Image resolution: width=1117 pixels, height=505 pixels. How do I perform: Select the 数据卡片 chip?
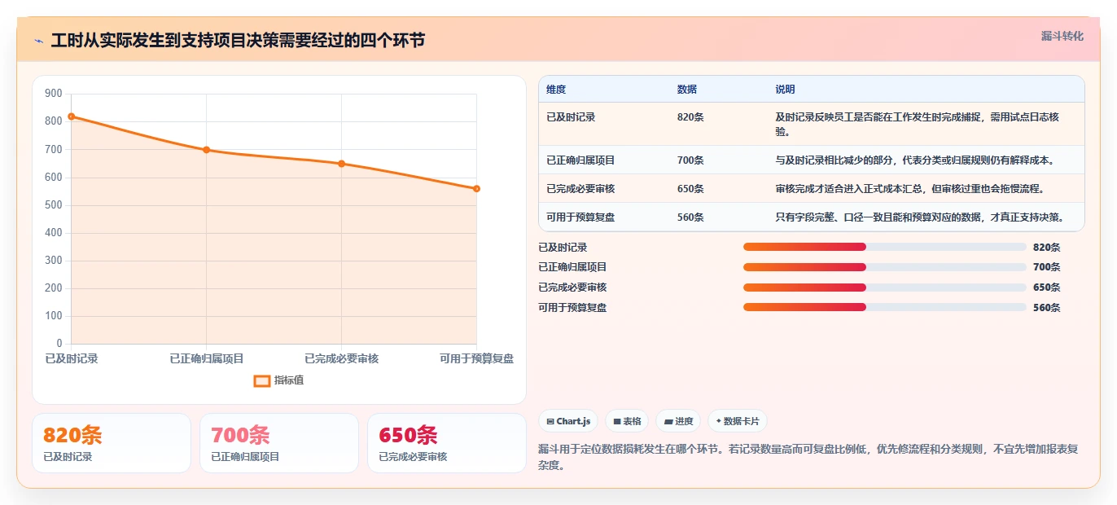pyautogui.click(x=737, y=421)
